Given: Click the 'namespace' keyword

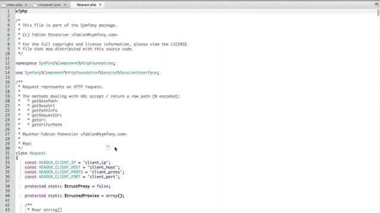Looking at the screenshot, I should [26, 63].
